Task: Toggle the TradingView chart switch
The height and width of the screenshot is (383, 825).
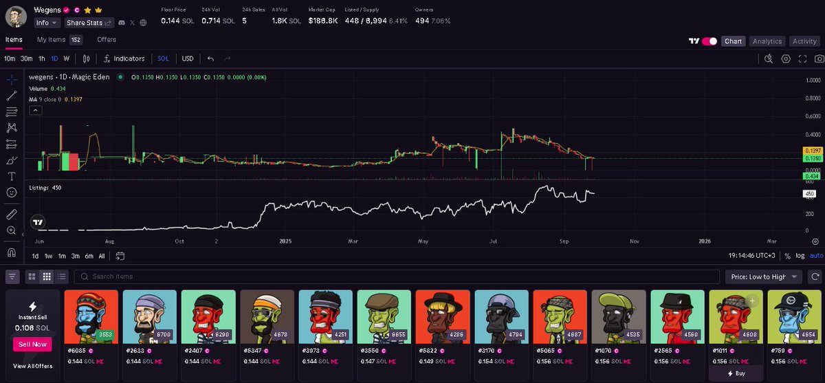Action: (709, 41)
